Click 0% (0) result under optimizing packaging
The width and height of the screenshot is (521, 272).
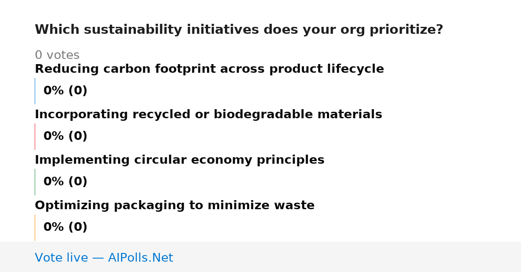click(x=66, y=227)
